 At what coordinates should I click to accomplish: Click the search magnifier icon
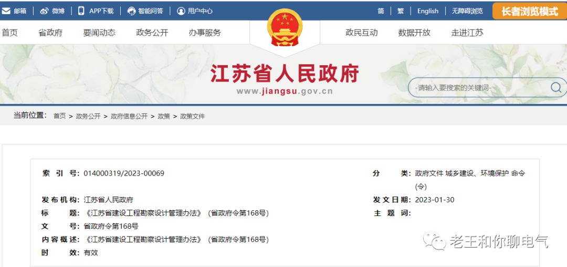tap(555, 87)
